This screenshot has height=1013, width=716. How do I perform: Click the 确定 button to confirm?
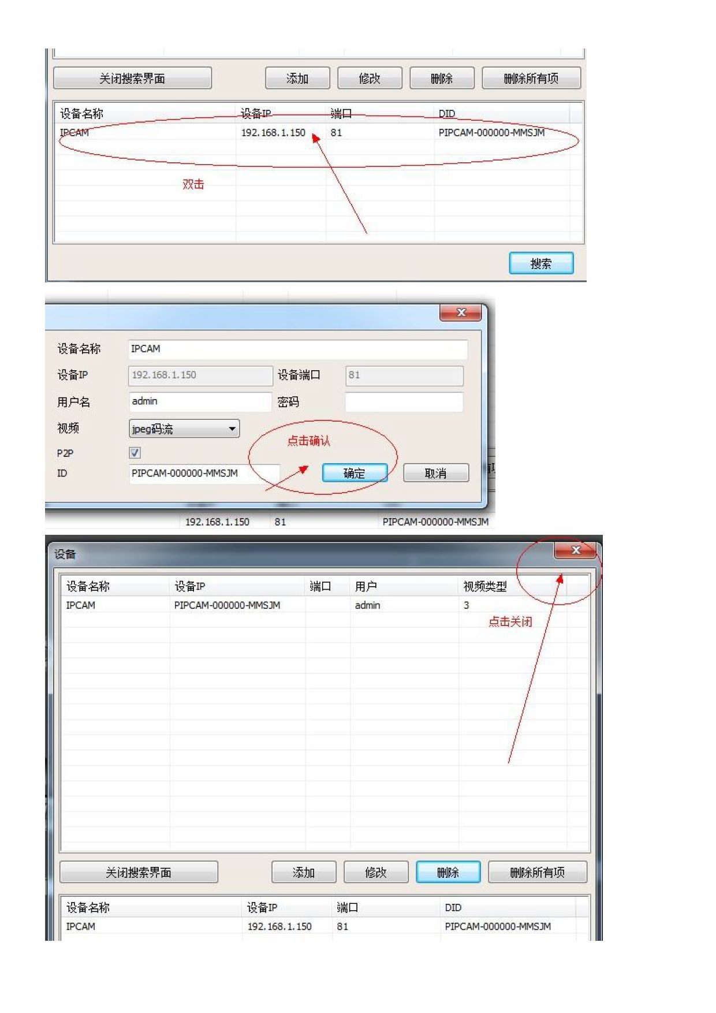coord(355,473)
